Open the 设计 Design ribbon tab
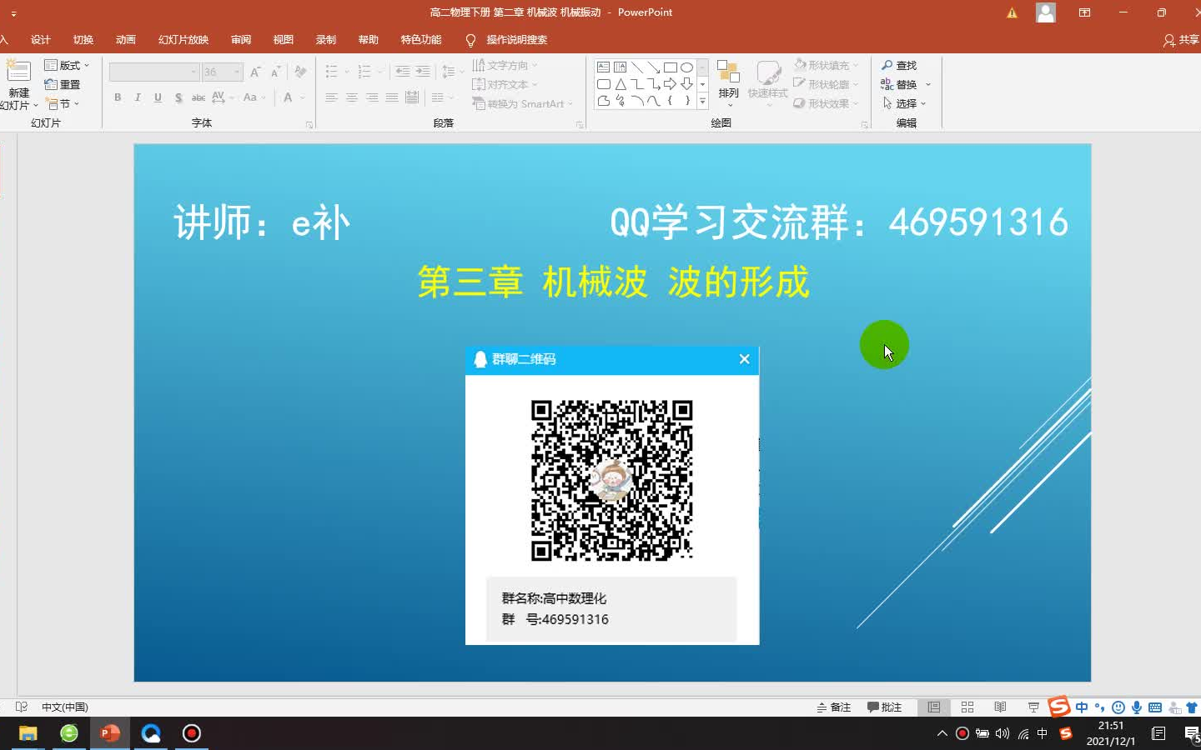 click(41, 39)
